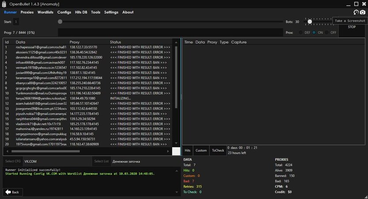Image resolution: width=368 pixels, height=199 pixels.
Task: Open the Wordlists section
Action: 46,12
